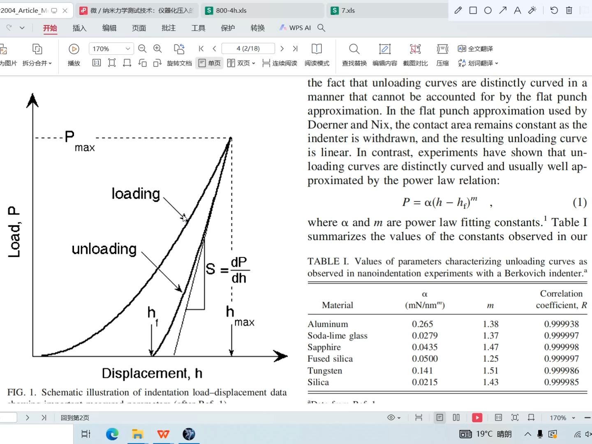The height and width of the screenshot is (444, 592).
Task: Zoom out with the minus magnifier
Action: pyautogui.click(x=142, y=49)
